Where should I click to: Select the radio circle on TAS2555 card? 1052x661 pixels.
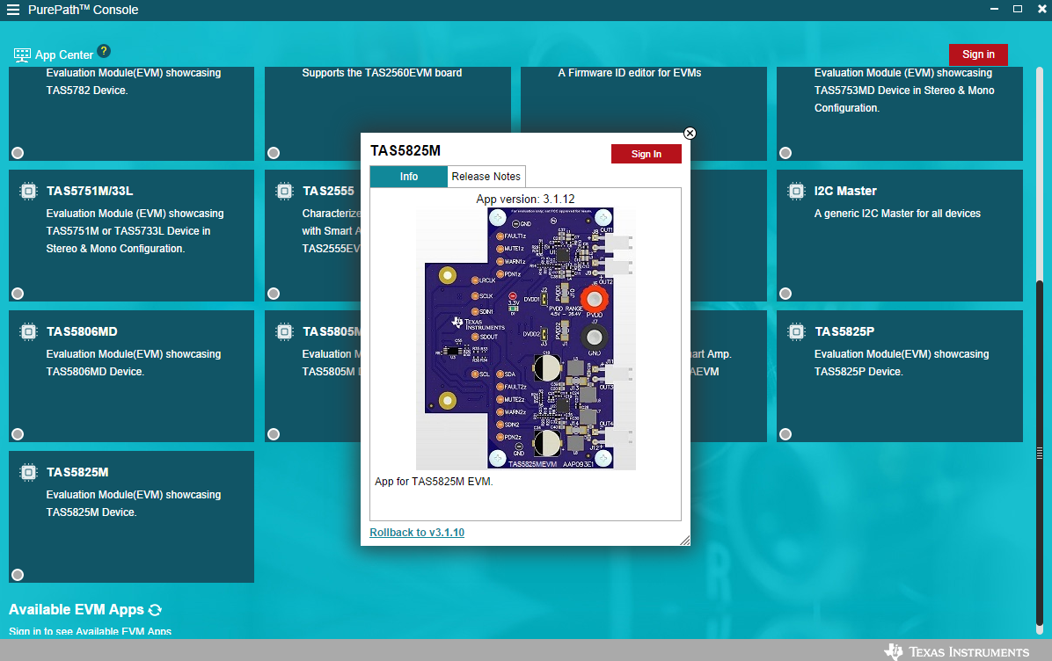point(274,294)
